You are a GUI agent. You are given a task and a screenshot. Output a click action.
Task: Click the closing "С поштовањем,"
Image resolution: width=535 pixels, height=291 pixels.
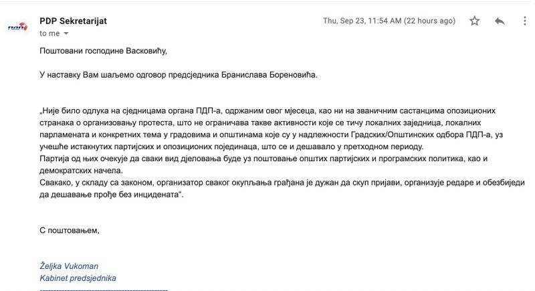[x=69, y=231]
